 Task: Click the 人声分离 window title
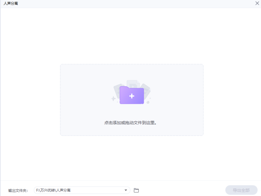tap(11, 3)
